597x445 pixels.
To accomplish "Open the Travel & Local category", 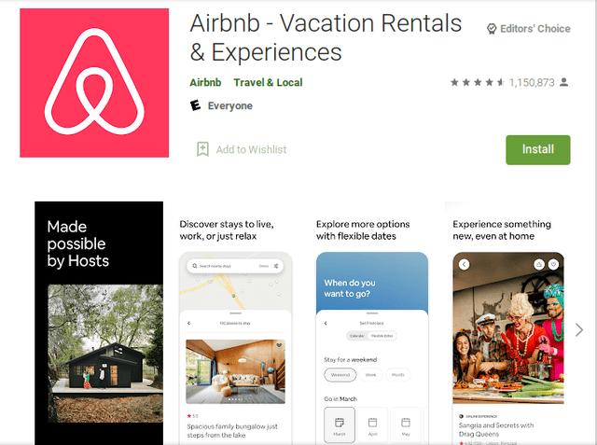I will [x=268, y=83].
